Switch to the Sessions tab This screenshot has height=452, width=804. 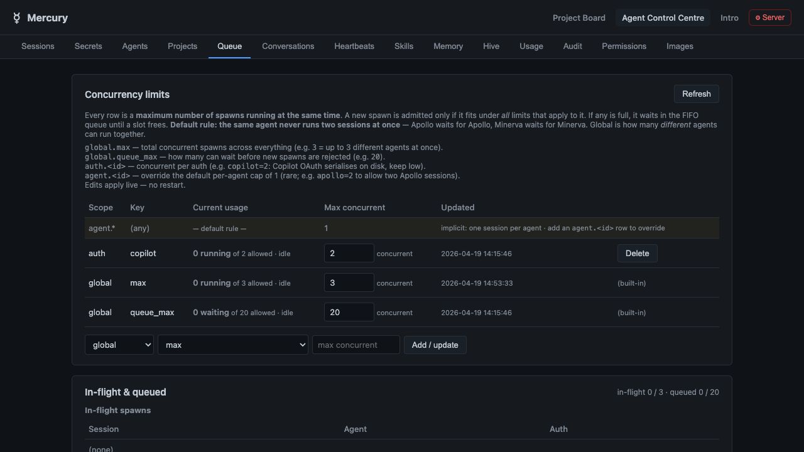(38, 46)
